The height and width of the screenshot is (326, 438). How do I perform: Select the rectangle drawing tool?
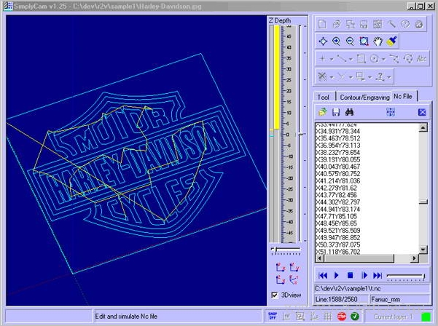click(360, 58)
